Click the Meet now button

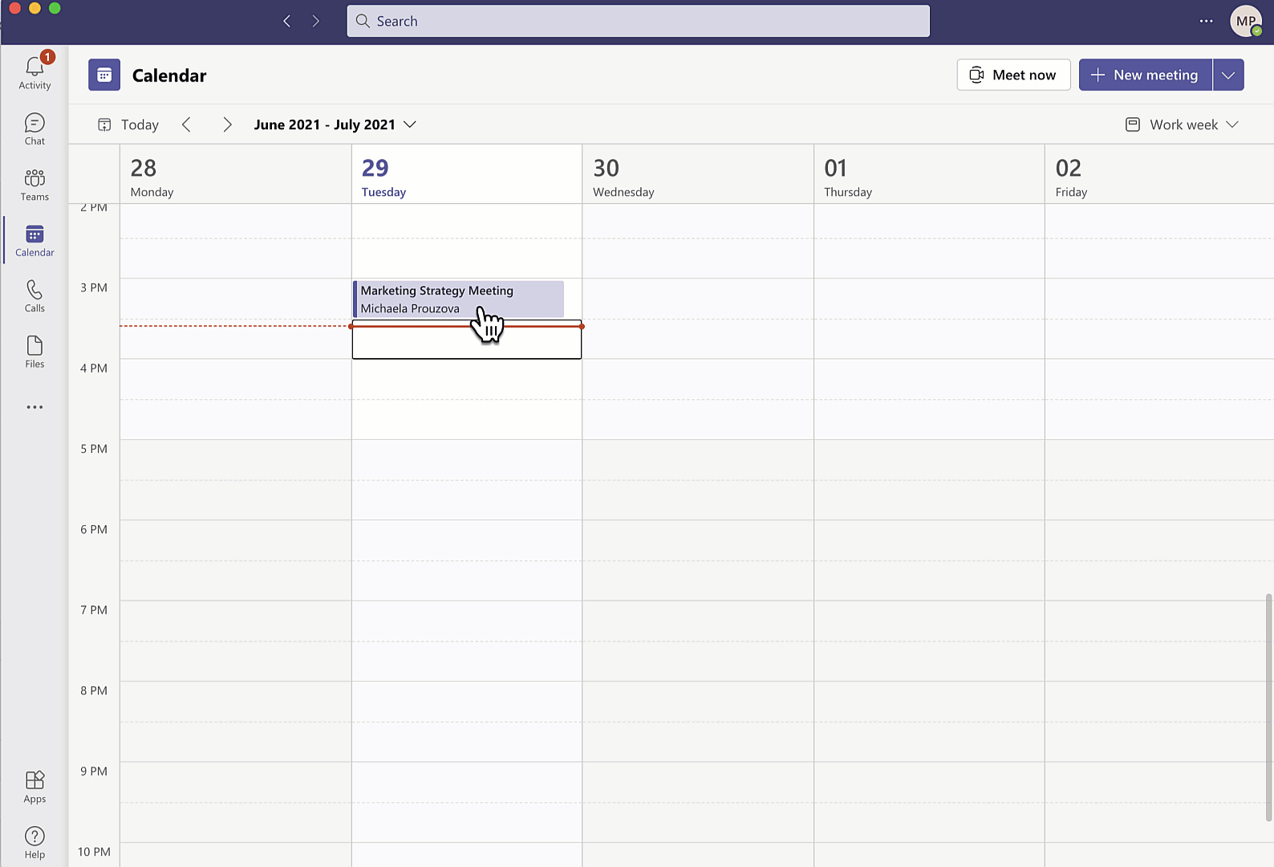[x=1013, y=75]
